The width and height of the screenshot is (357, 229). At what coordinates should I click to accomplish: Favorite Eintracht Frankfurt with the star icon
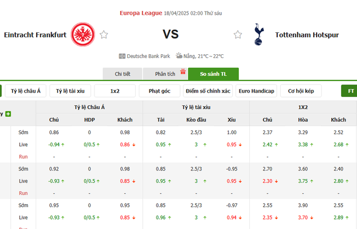point(104,35)
